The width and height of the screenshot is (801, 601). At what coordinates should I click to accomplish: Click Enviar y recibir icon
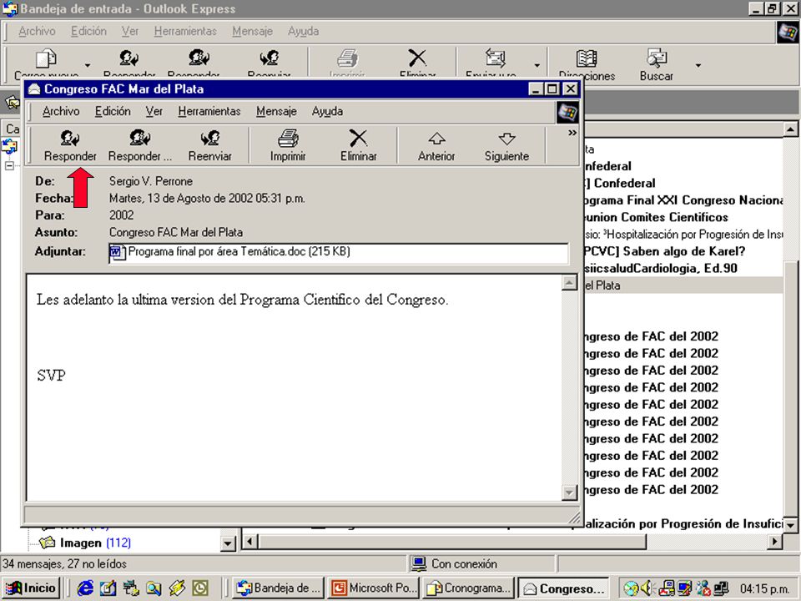(495, 58)
